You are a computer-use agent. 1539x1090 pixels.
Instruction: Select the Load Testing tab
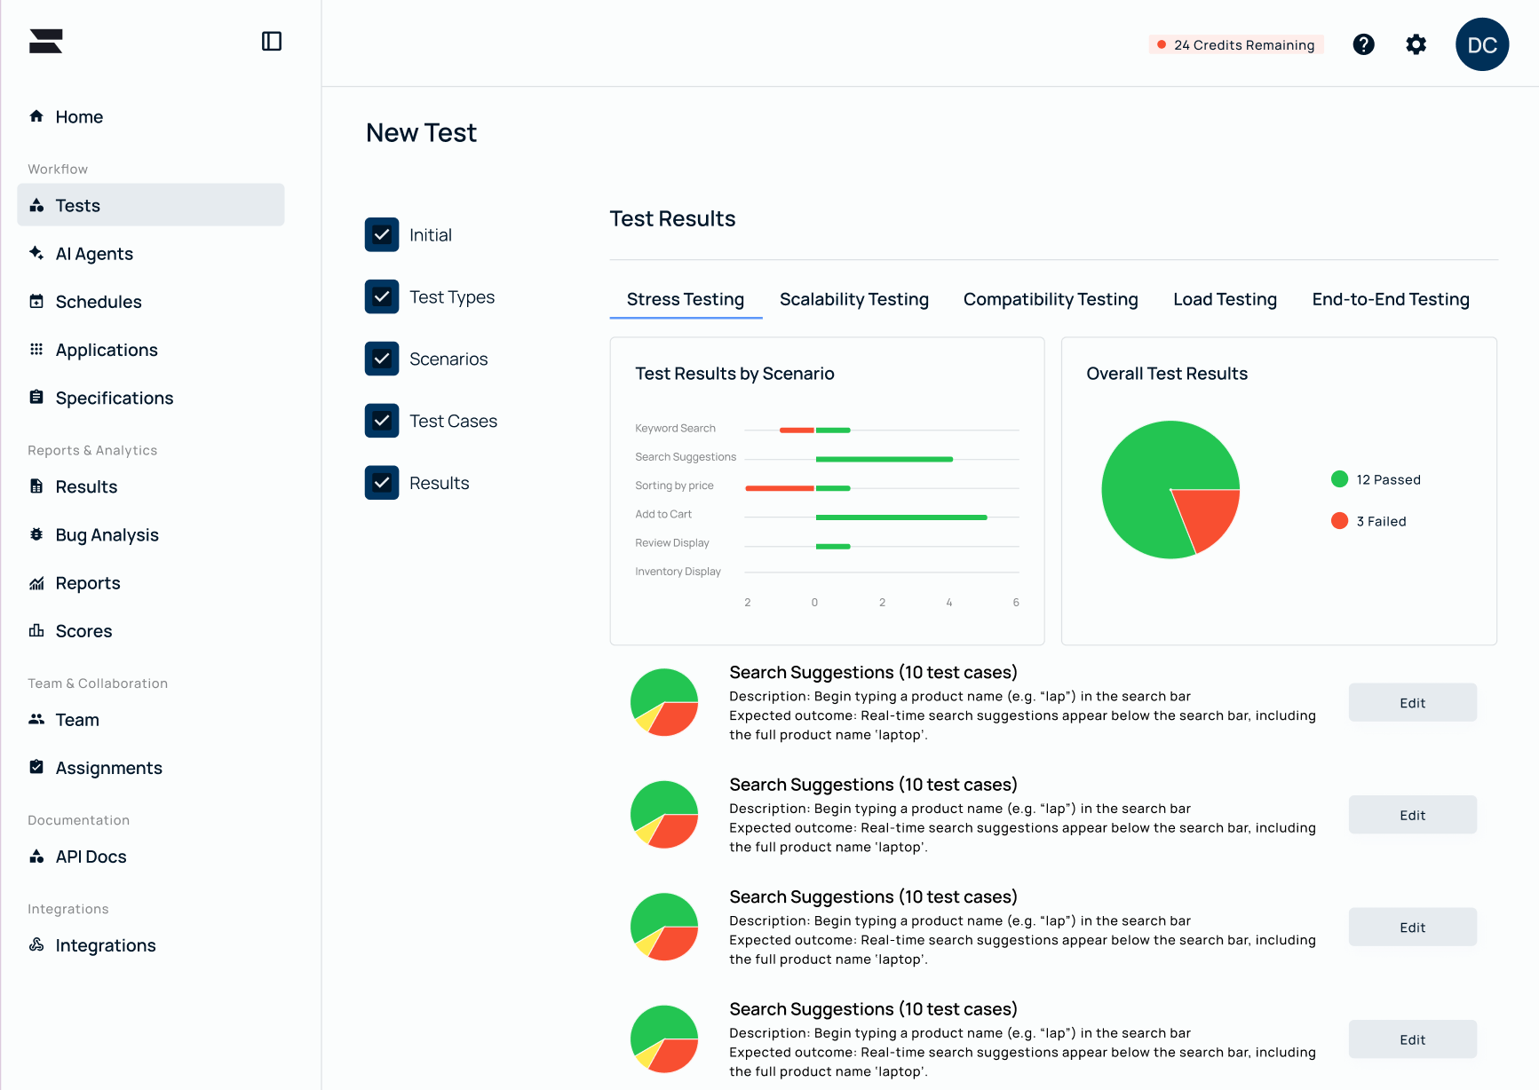[1225, 300]
